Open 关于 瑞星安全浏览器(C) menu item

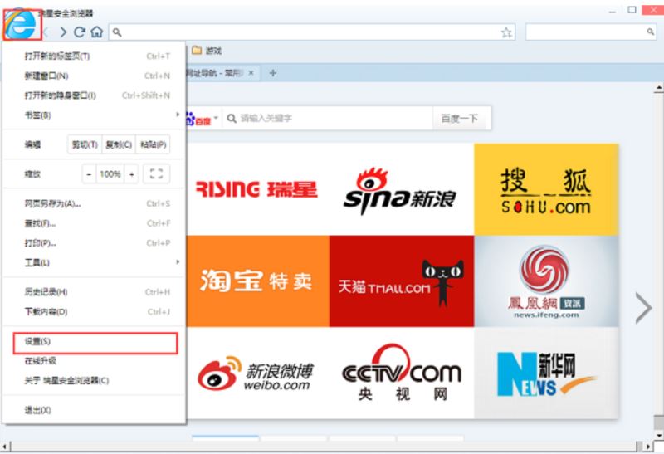[x=94, y=381]
